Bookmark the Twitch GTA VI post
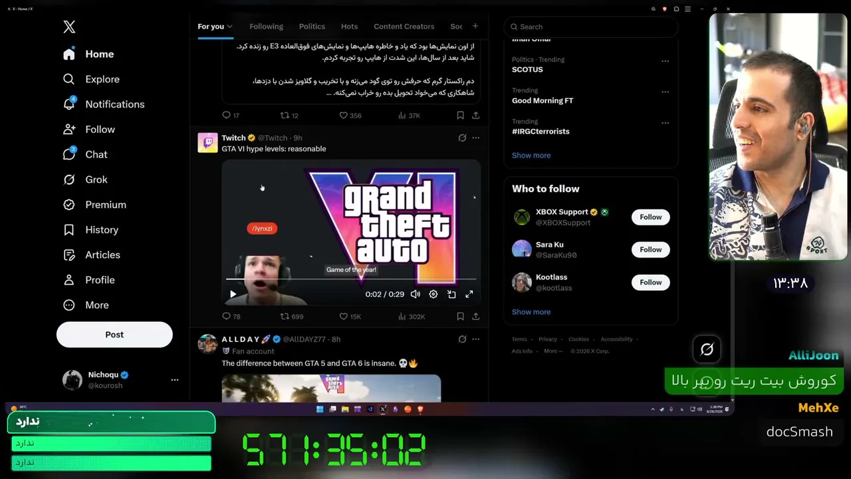The height and width of the screenshot is (479, 851). (x=460, y=317)
